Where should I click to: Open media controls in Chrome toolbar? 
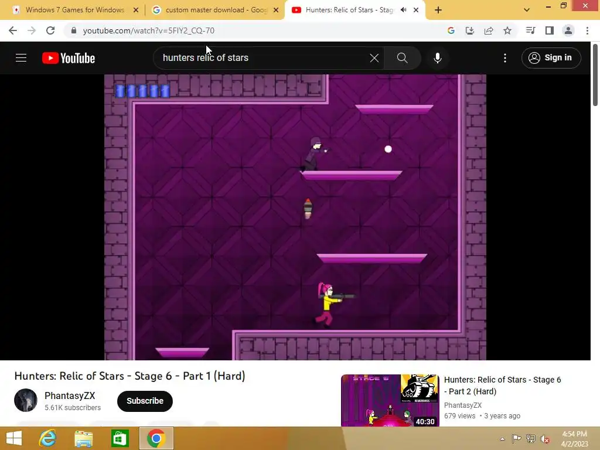coord(530,30)
